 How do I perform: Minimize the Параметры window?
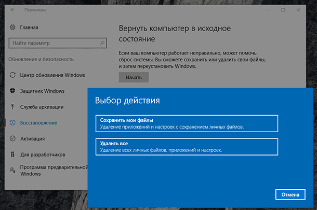(x=268, y=10)
